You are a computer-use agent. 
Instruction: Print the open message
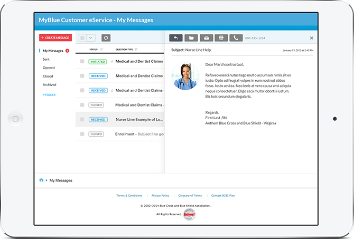click(221, 38)
